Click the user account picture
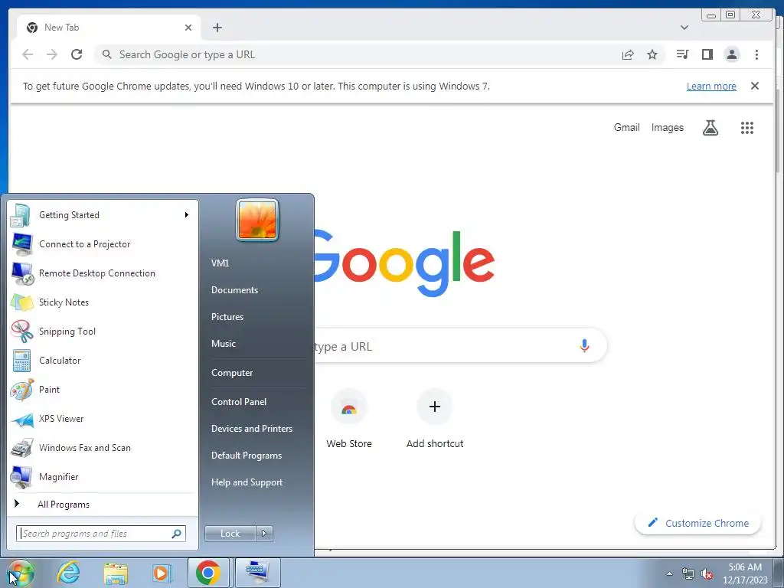Viewport: 784px width, 588px height. (257, 220)
